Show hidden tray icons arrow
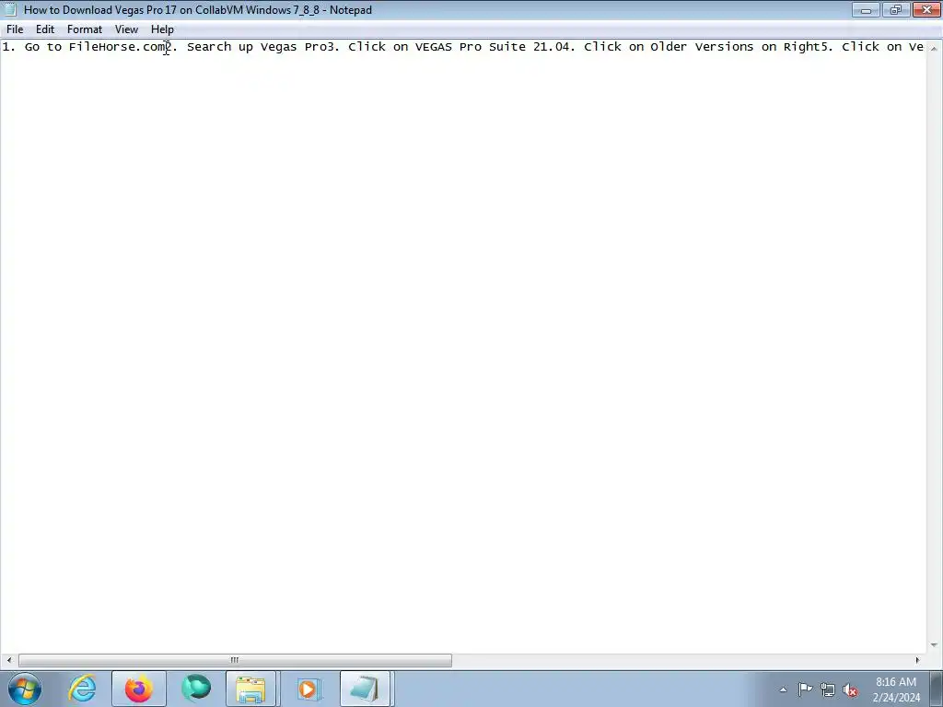This screenshot has height=707, width=943. pyautogui.click(x=783, y=690)
